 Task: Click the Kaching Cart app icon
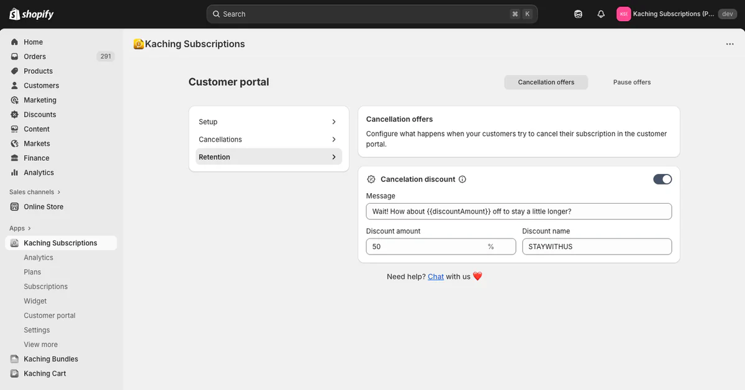(14, 373)
